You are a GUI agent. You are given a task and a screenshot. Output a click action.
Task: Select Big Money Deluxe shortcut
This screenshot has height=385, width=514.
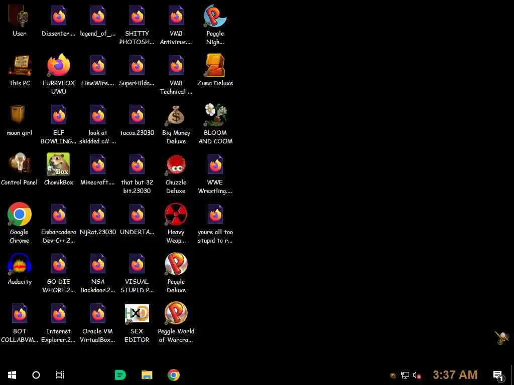[x=176, y=115]
